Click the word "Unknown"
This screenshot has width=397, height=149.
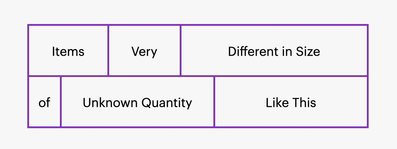click(110, 103)
